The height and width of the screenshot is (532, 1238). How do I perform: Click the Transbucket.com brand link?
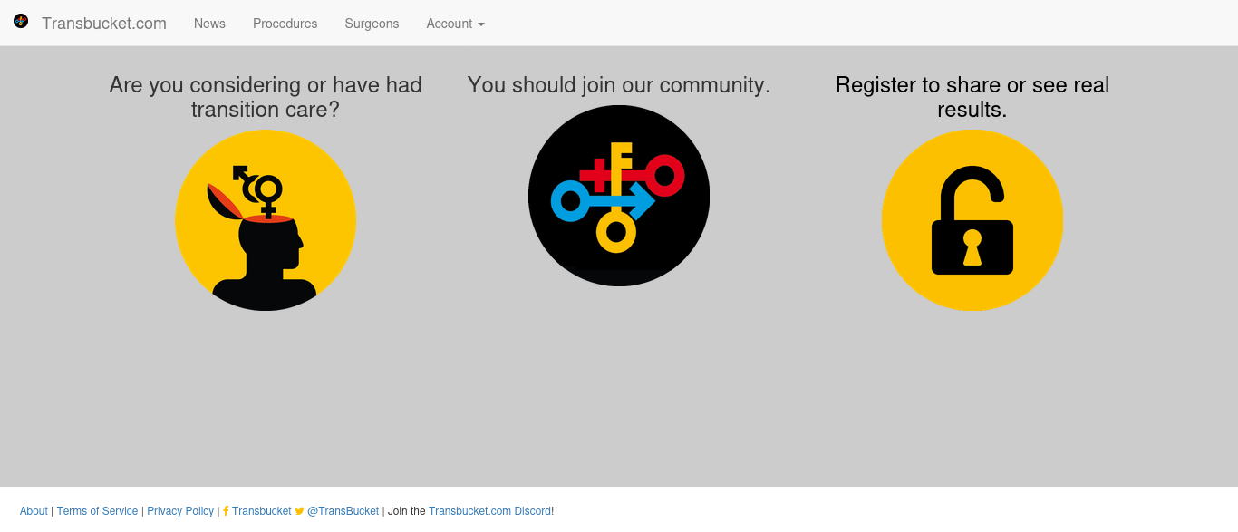tap(104, 24)
